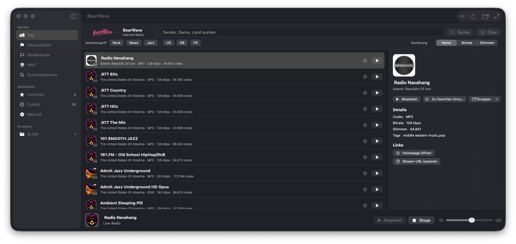Click the .977 80s station logo

point(91,76)
